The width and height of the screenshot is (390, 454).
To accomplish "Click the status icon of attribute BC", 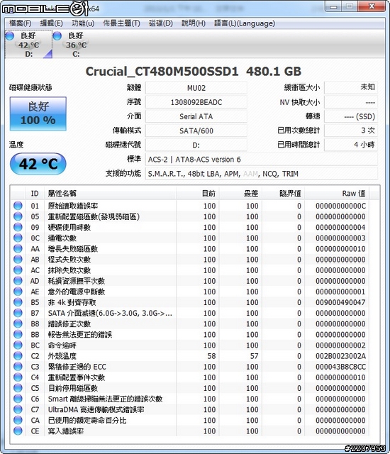I will pos(18,345).
